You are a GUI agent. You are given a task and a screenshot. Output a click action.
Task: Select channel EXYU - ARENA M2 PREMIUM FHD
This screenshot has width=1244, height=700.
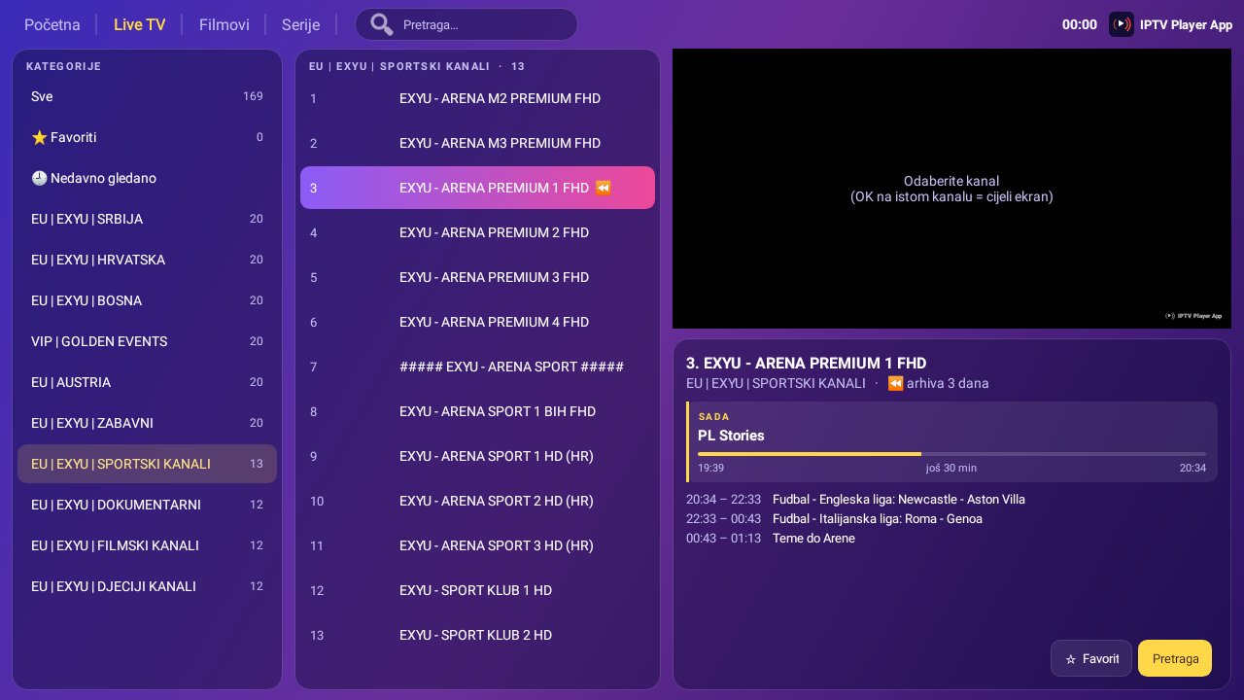(477, 98)
